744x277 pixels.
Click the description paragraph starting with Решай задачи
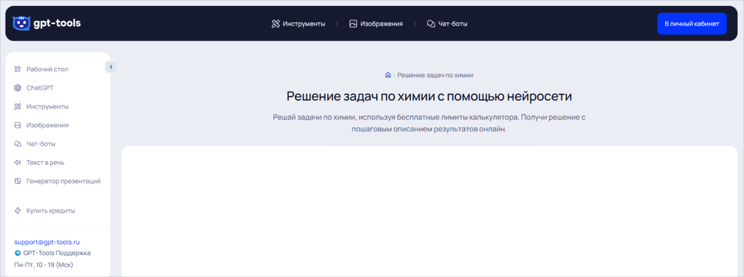point(430,123)
